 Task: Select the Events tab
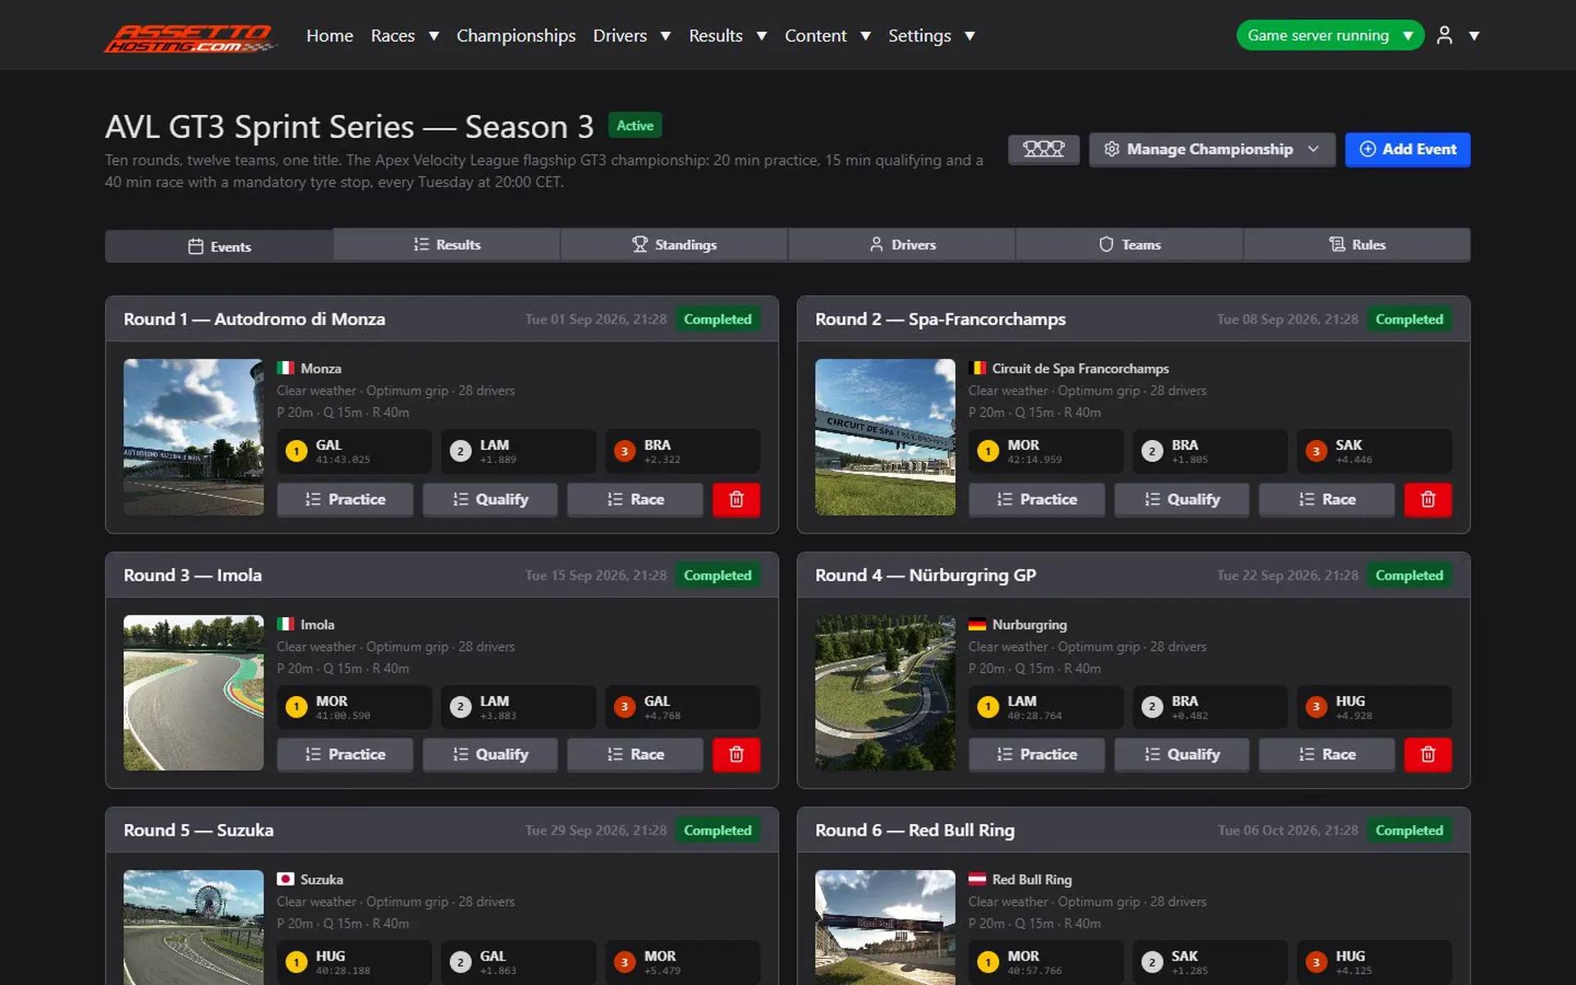click(x=219, y=246)
